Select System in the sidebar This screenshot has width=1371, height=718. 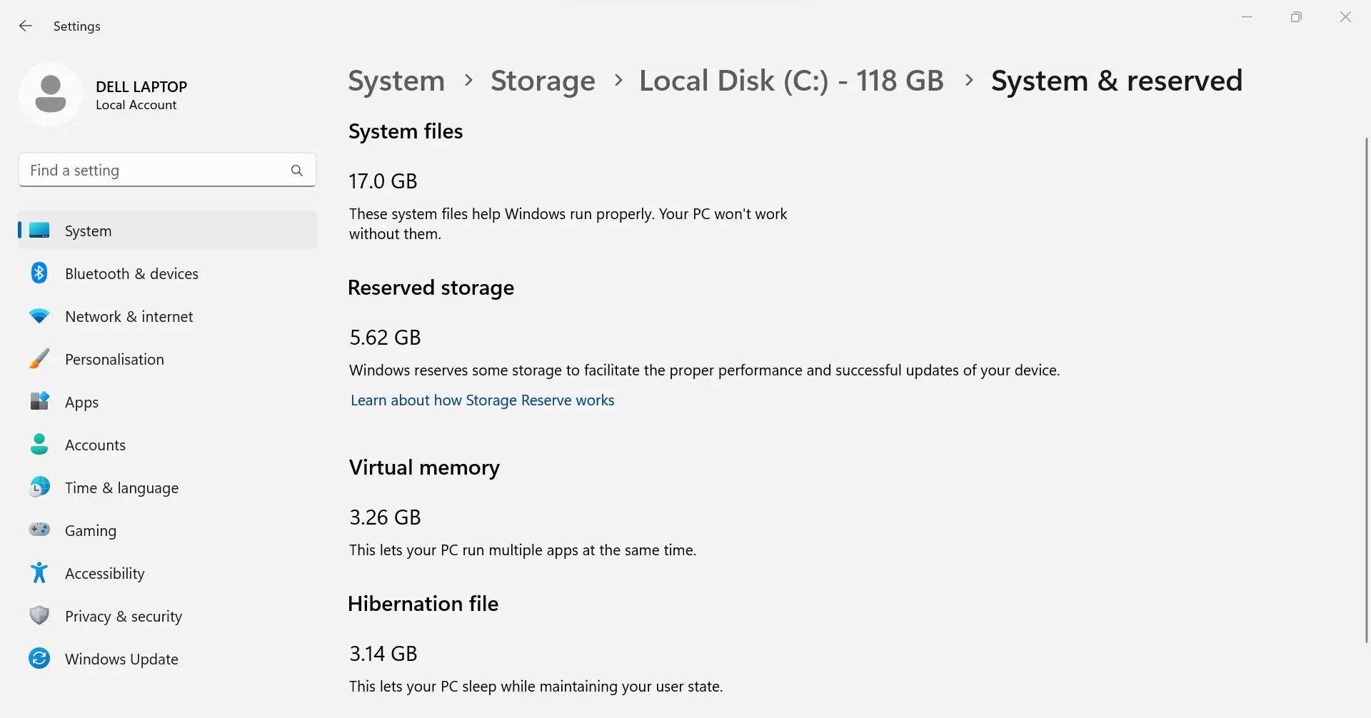click(x=88, y=231)
